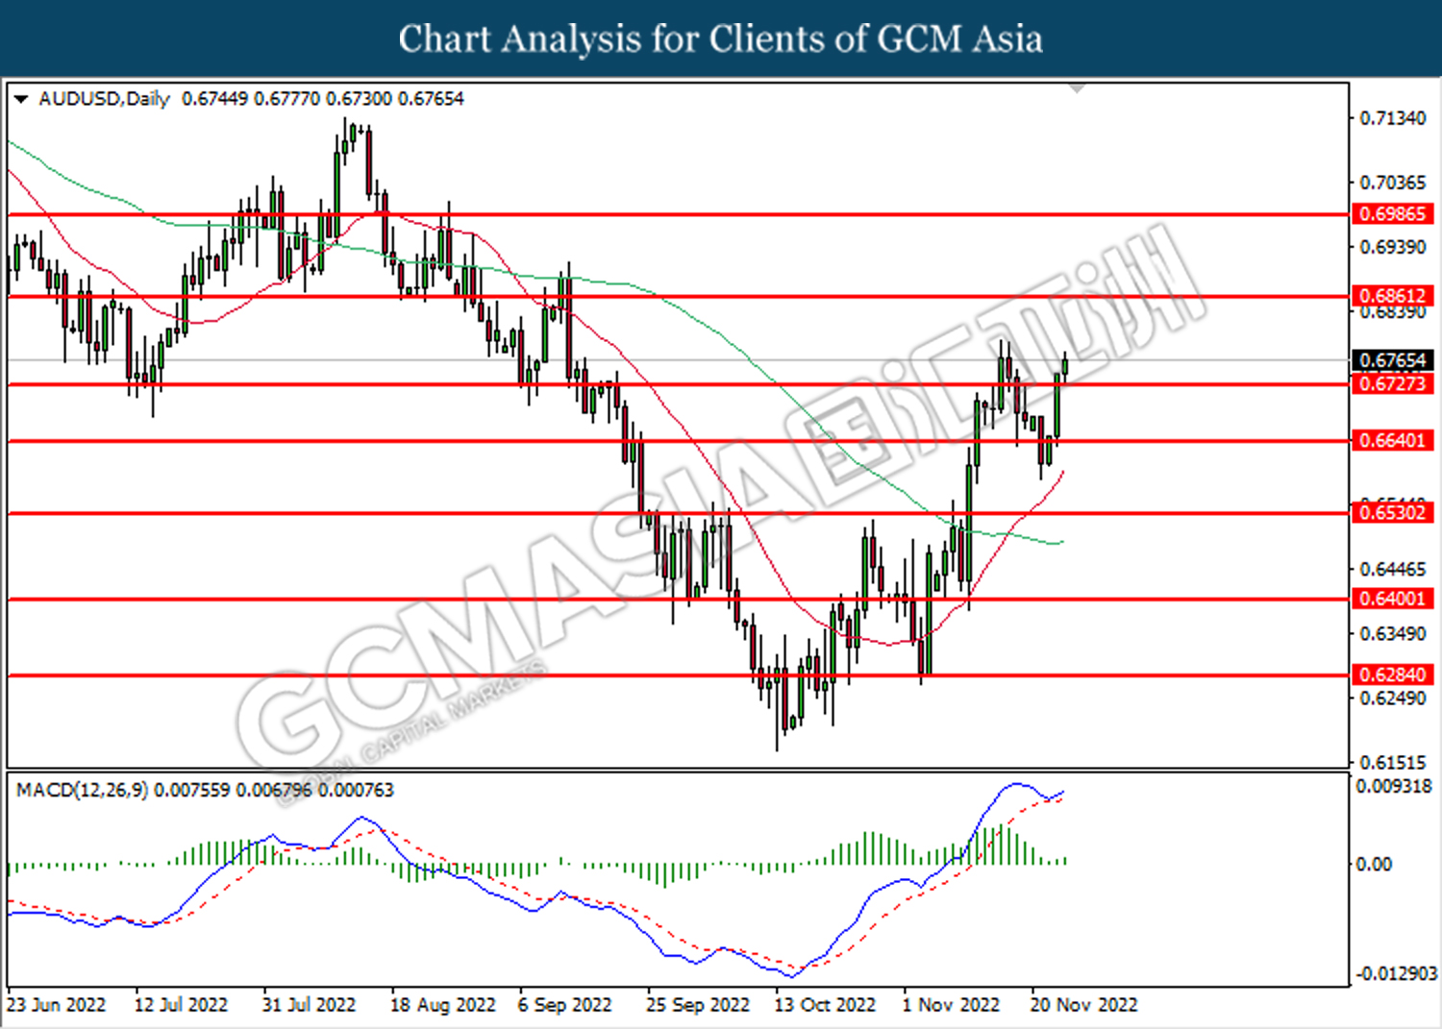Click the MACD zero level 0.00
Viewport: 1442px width, 1029px height.
pyautogui.click(x=1374, y=865)
